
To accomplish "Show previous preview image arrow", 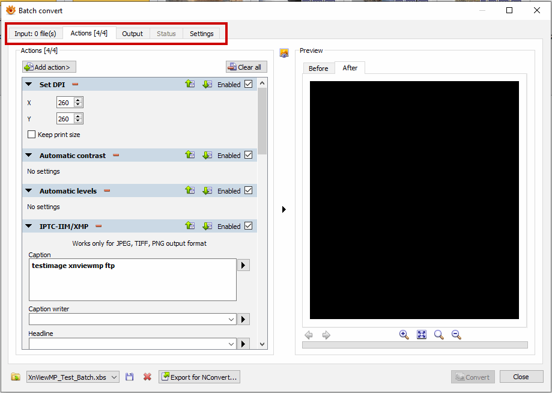I will click(x=309, y=335).
